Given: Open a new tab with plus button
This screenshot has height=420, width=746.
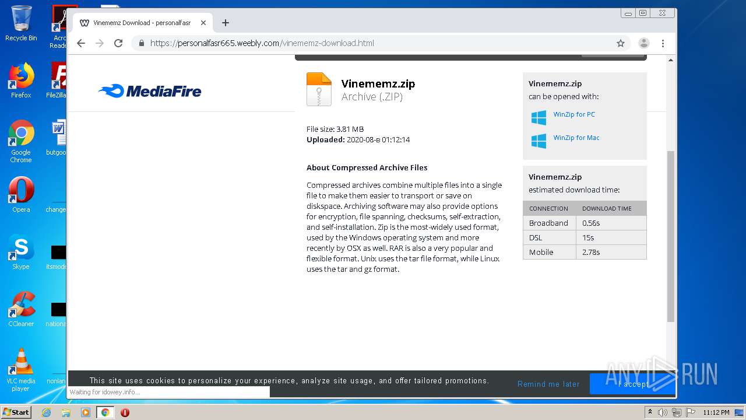Looking at the screenshot, I should (x=226, y=23).
